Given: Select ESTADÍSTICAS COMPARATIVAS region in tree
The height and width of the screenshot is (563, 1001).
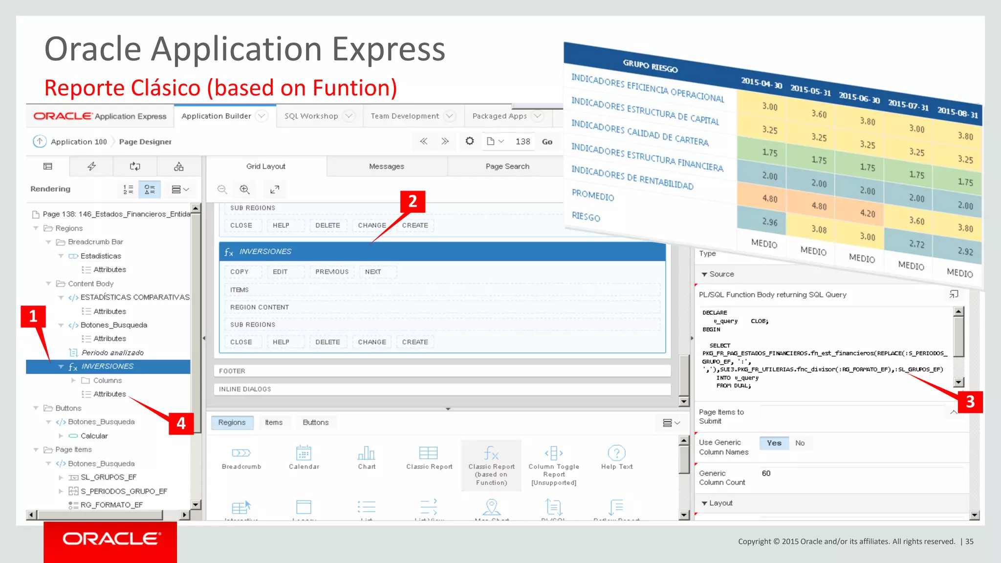Looking at the screenshot, I should pos(135,297).
